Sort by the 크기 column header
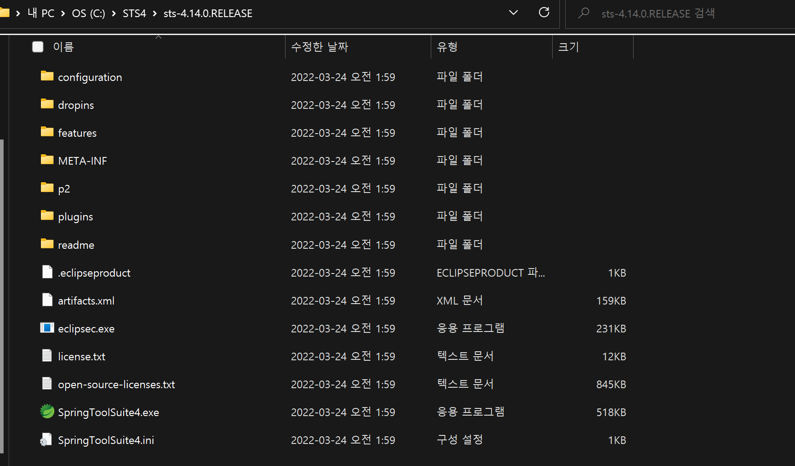This screenshot has width=795, height=466. coord(593,47)
